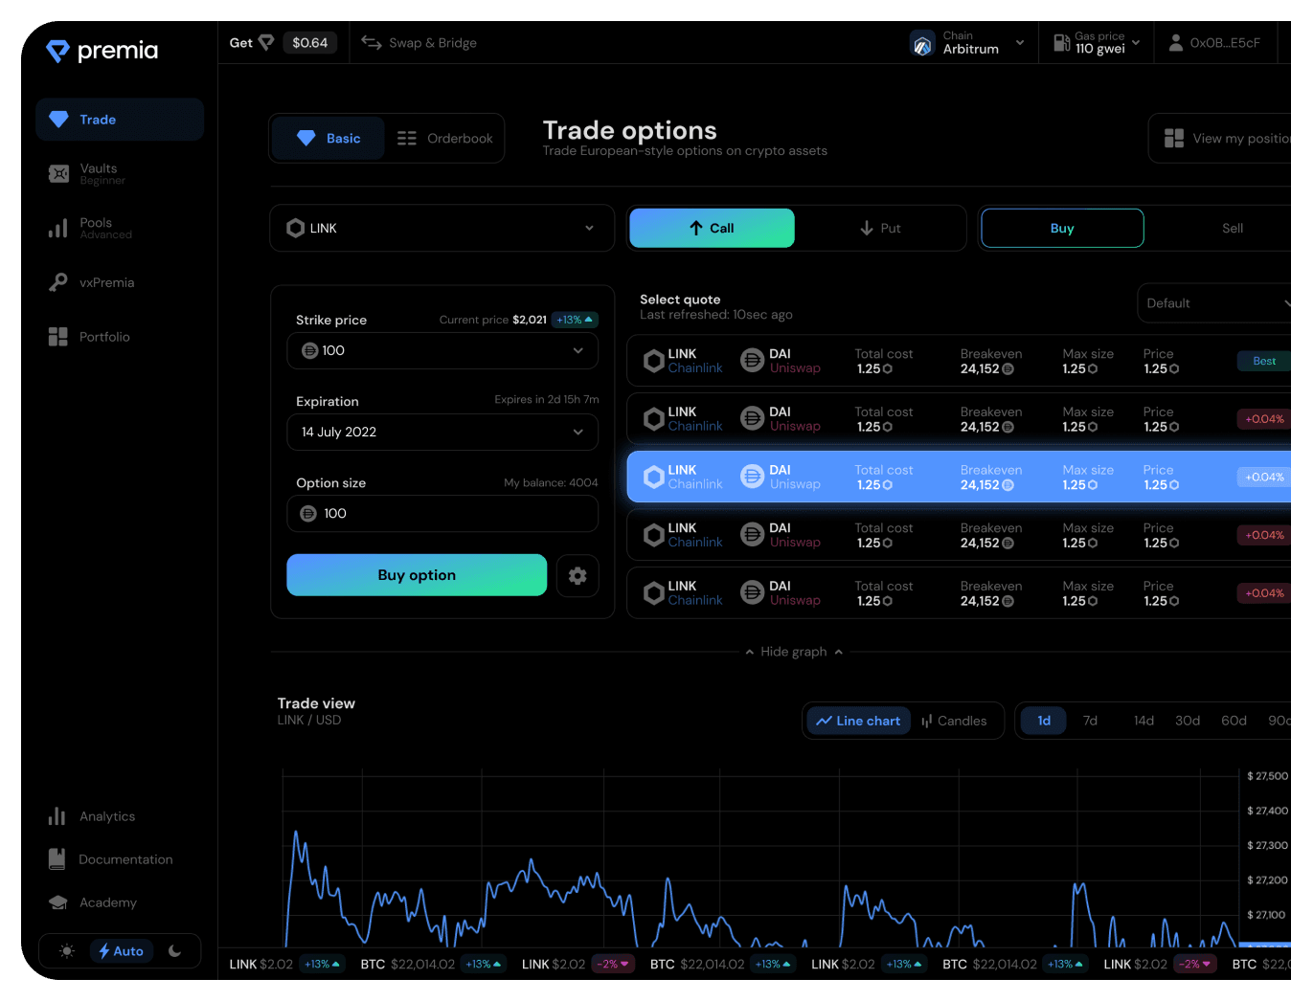Click the LINK hexagon icon in Best quote row
Screen dimensions: 1291x1001
(x=654, y=361)
